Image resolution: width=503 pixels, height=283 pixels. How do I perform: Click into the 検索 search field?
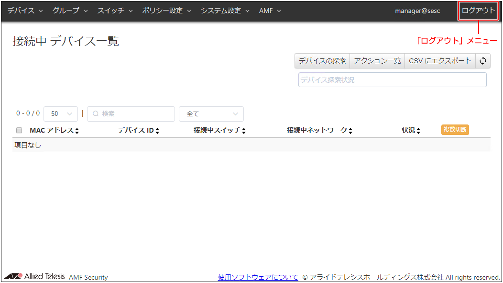click(131, 114)
